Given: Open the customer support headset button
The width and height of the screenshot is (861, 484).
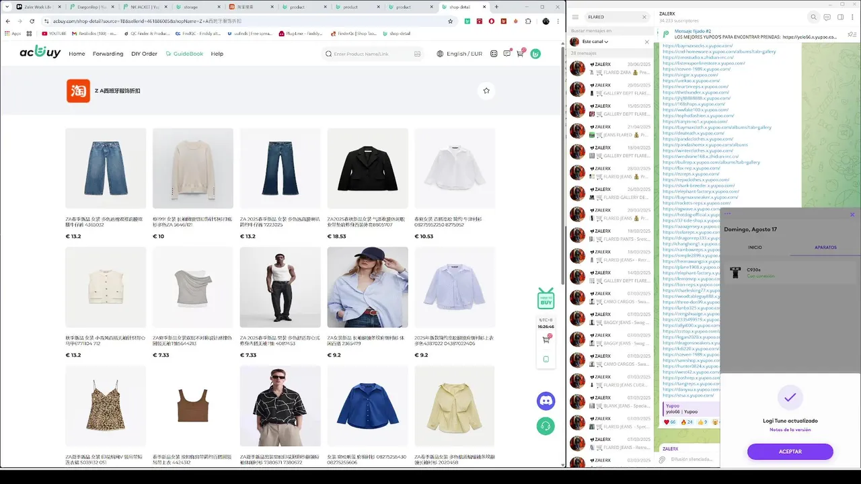Looking at the screenshot, I should point(546,426).
